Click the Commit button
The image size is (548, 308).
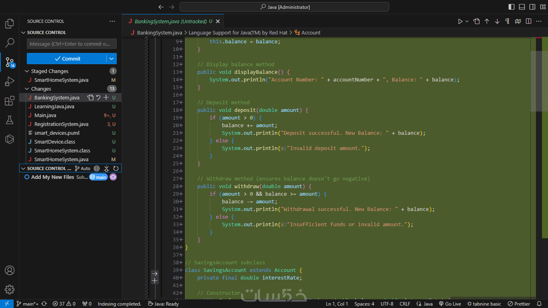(x=67, y=59)
